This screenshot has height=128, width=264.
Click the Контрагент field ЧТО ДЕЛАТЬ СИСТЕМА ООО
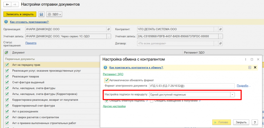(x=176, y=29)
